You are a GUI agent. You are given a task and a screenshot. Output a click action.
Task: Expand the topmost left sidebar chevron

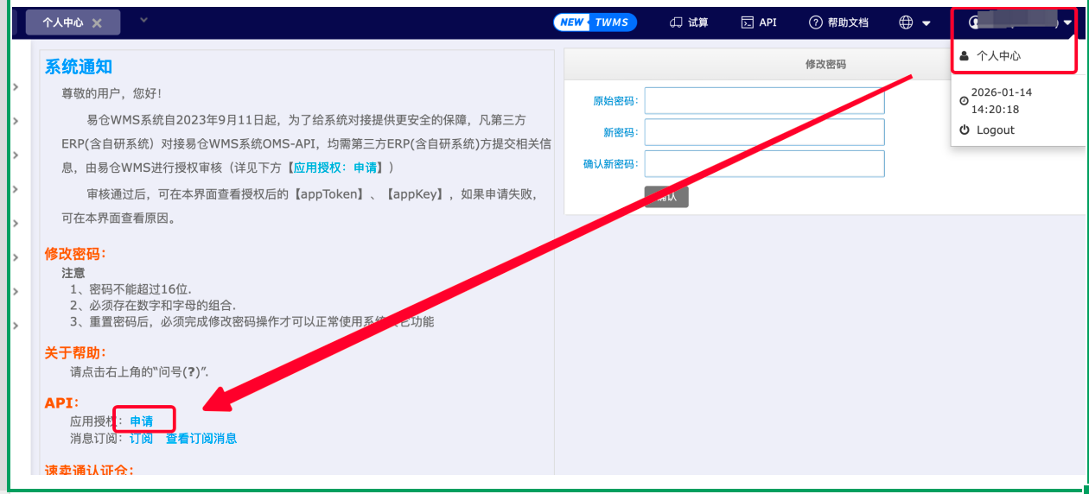point(16,87)
